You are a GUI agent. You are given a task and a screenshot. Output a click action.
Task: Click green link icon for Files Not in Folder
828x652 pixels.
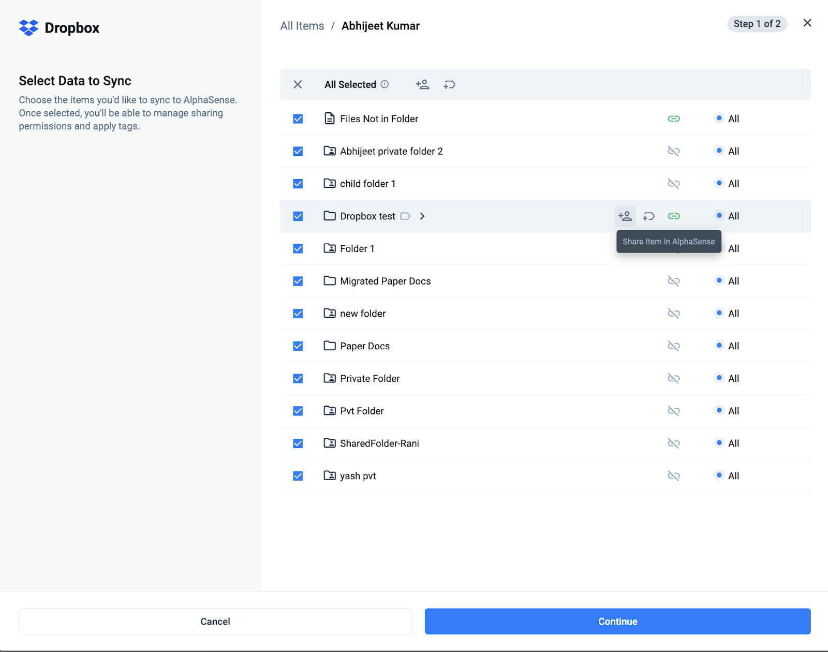[x=673, y=119]
